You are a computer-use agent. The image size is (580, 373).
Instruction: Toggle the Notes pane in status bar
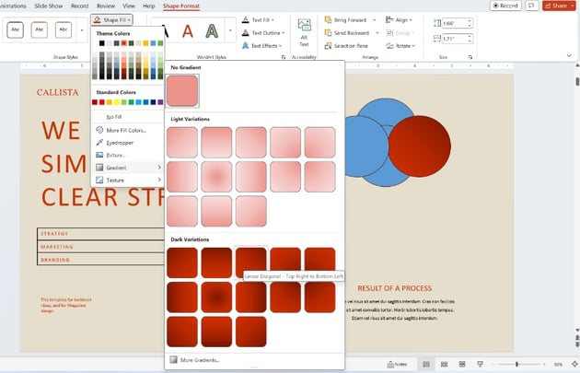coord(398,365)
